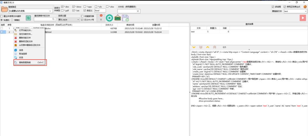Sort by the 创建时间 column header
This screenshot has height=136, width=308.
tap(156, 25)
